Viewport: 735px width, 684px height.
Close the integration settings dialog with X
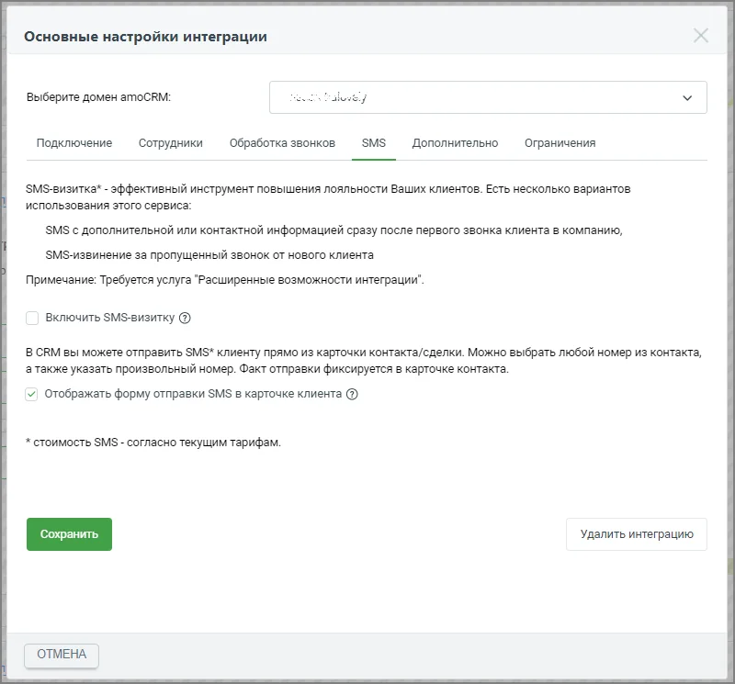click(701, 35)
